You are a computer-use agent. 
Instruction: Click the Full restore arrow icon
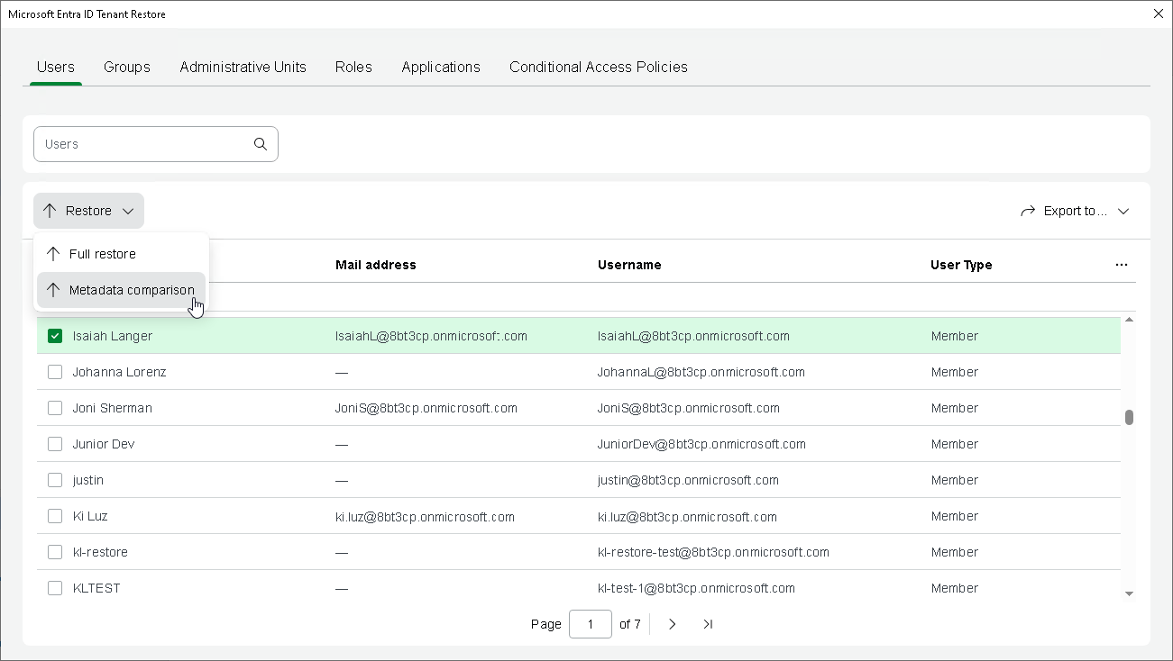pos(53,254)
